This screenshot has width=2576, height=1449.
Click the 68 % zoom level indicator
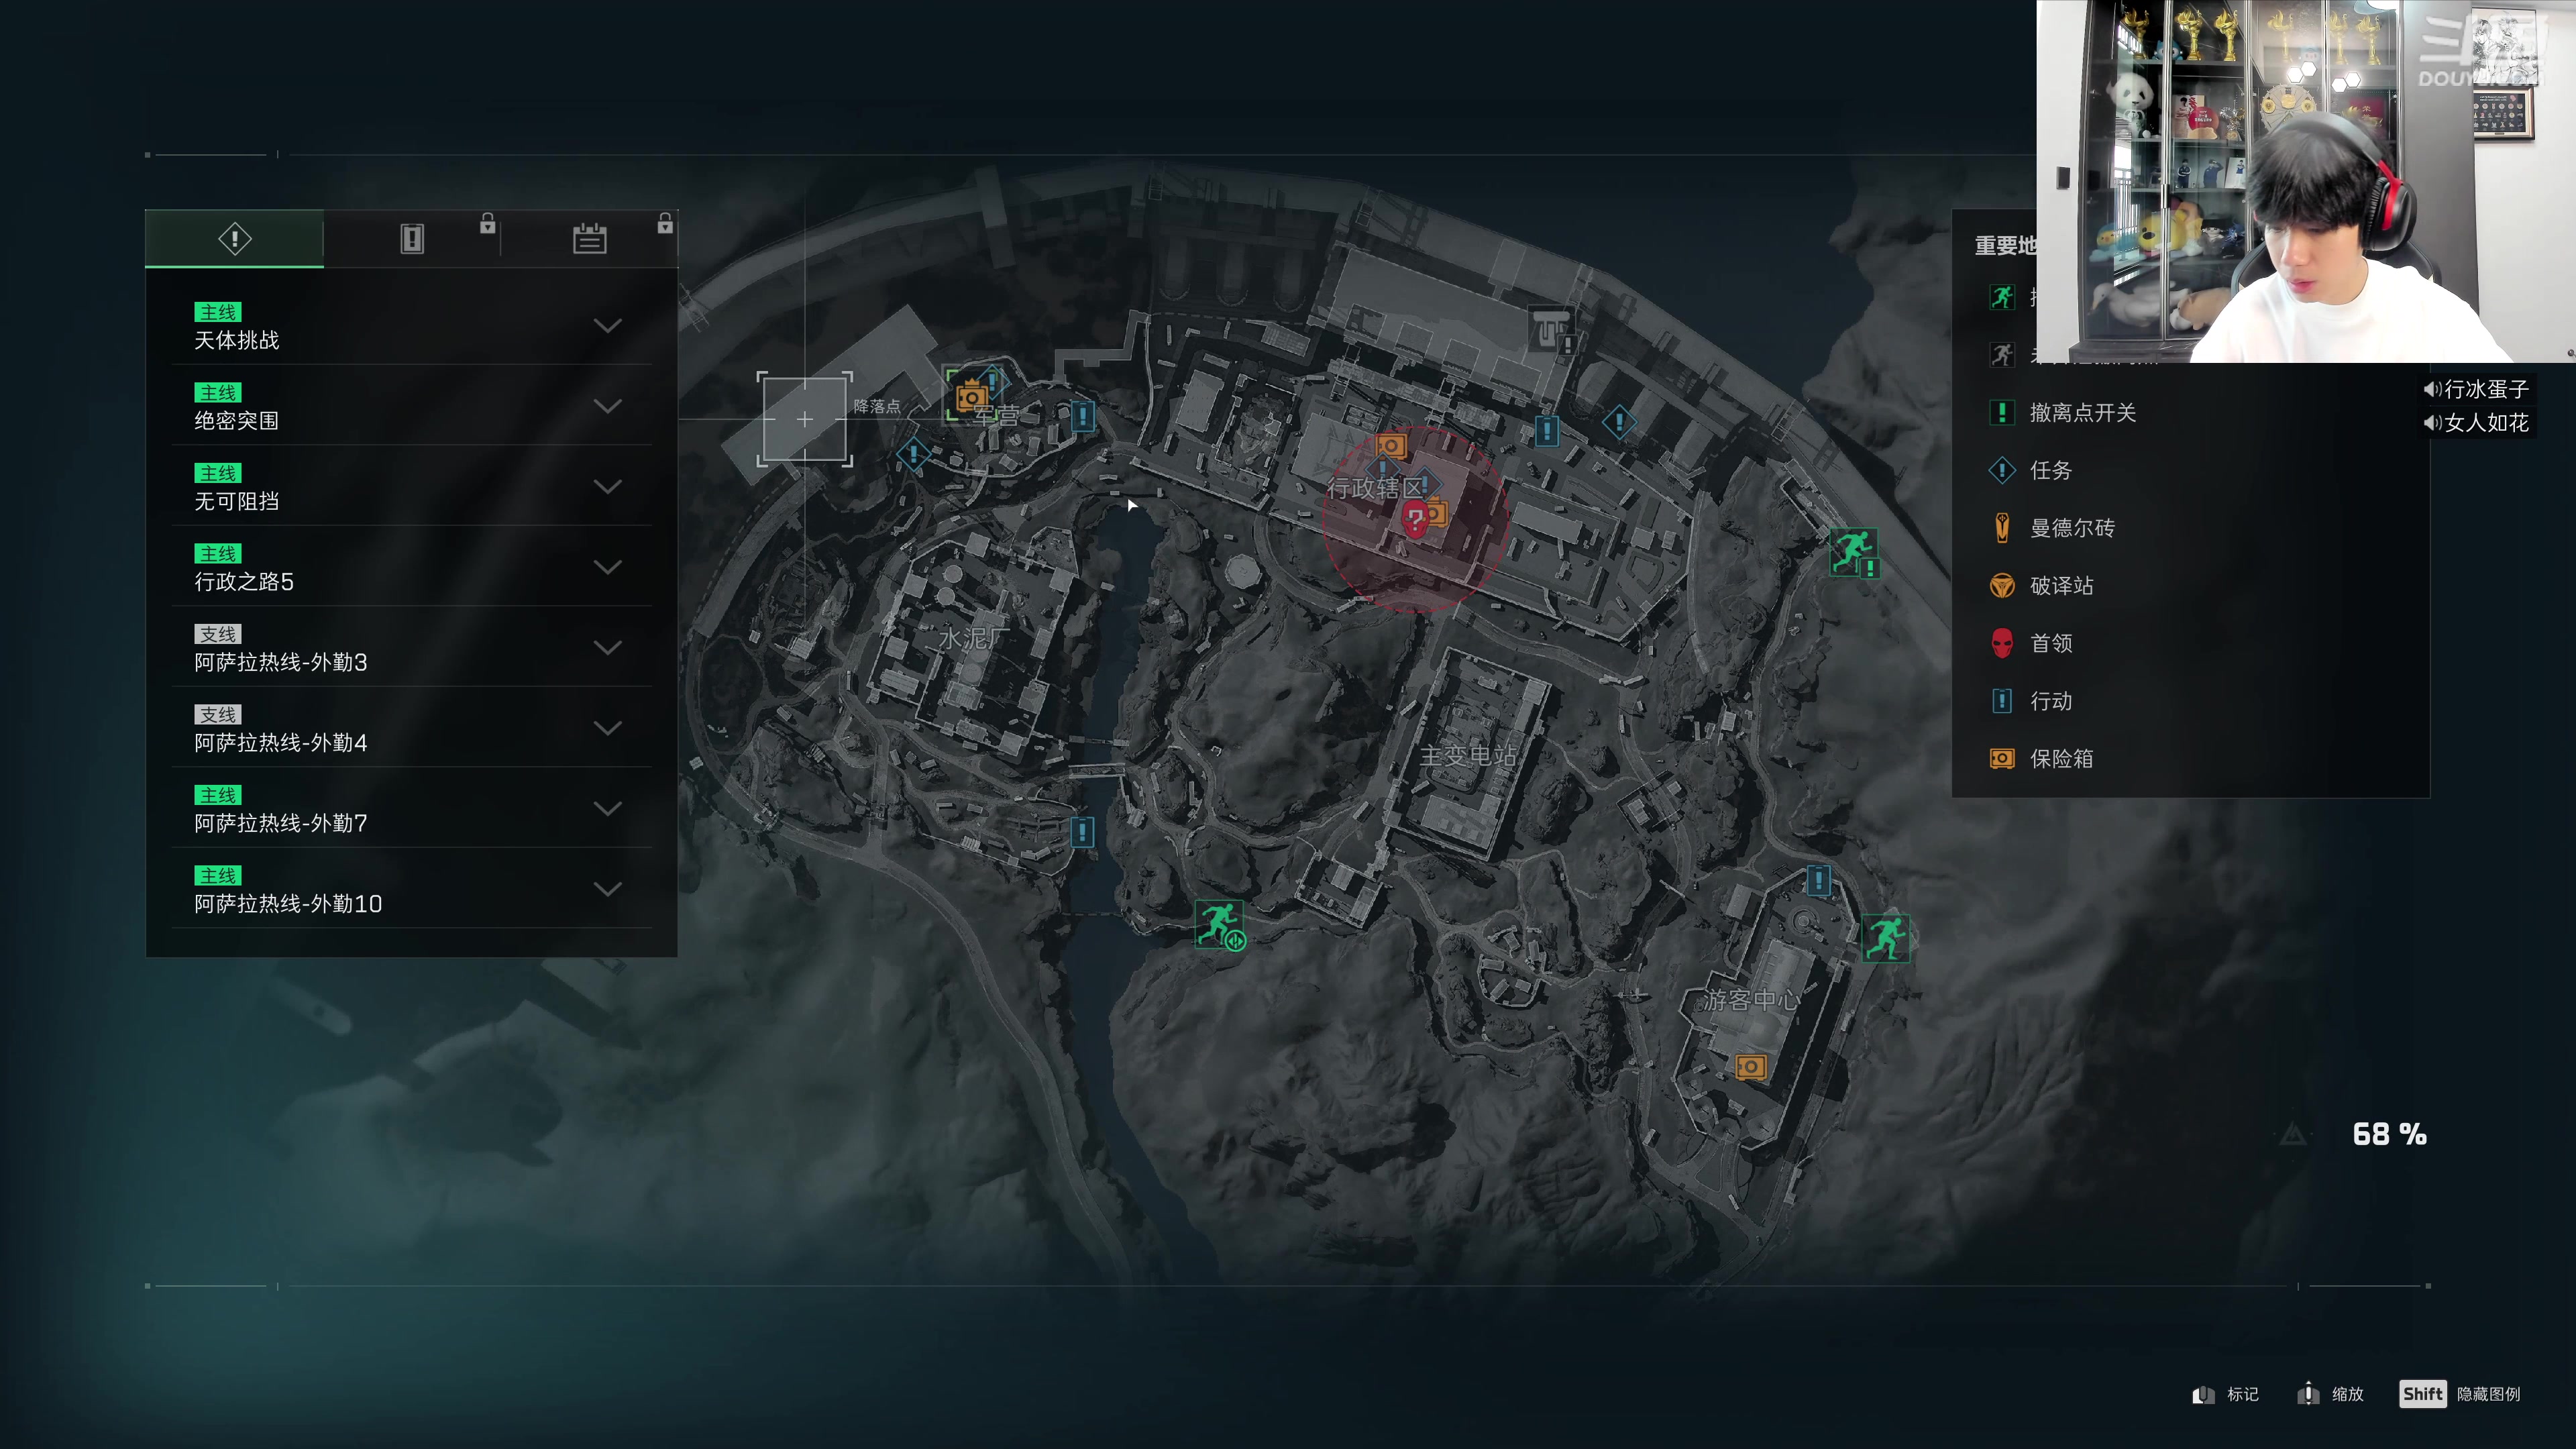[2389, 1134]
